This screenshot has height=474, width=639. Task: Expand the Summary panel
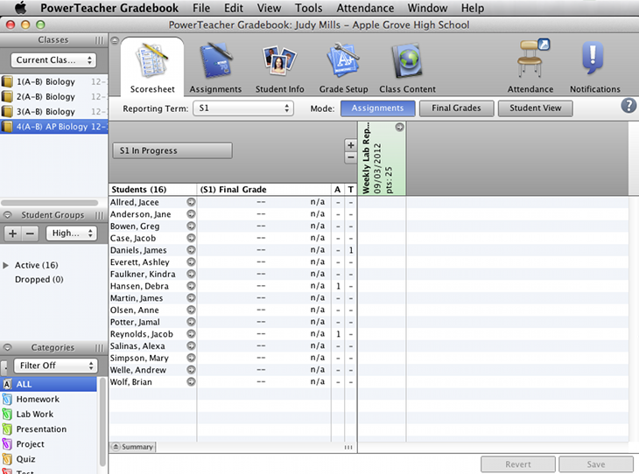pyautogui.click(x=132, y=447)
